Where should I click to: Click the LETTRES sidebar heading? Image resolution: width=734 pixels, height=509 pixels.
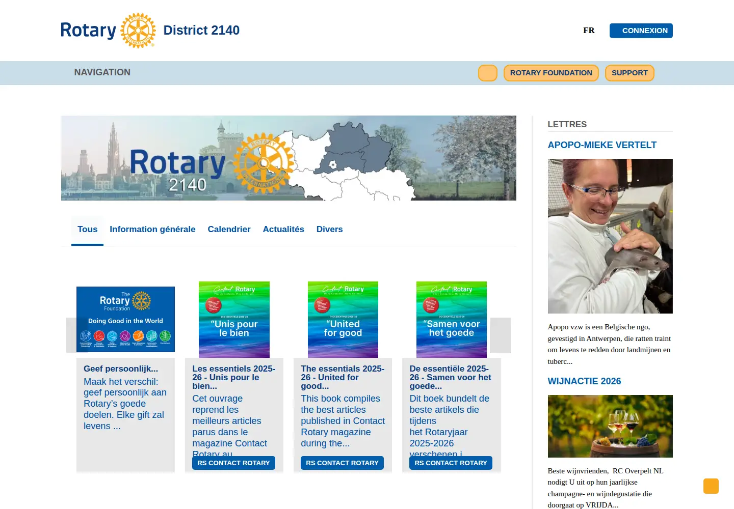[x=567, y=124]
